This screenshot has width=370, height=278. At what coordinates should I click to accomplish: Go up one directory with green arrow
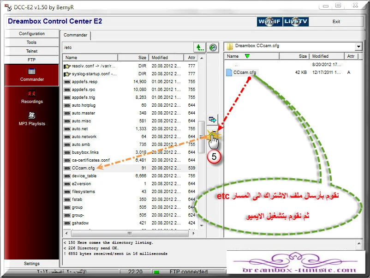coord(199,47)
